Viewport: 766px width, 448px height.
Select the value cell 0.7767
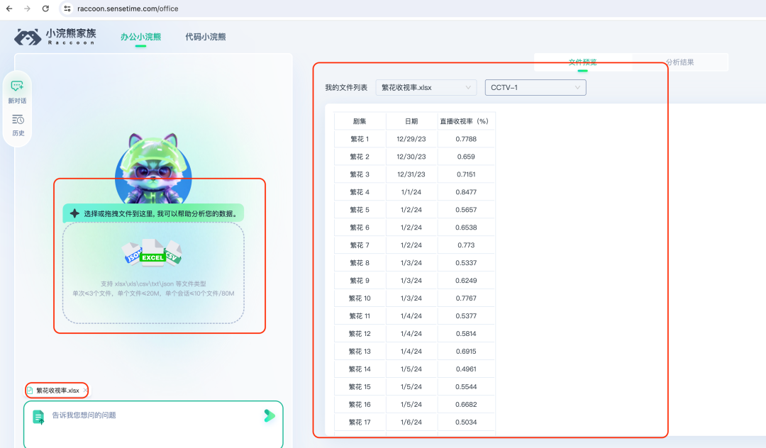tap(466, 298)
